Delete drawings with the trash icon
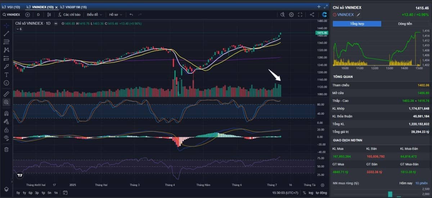Screen dimensions: 432x198 (6, 149)
